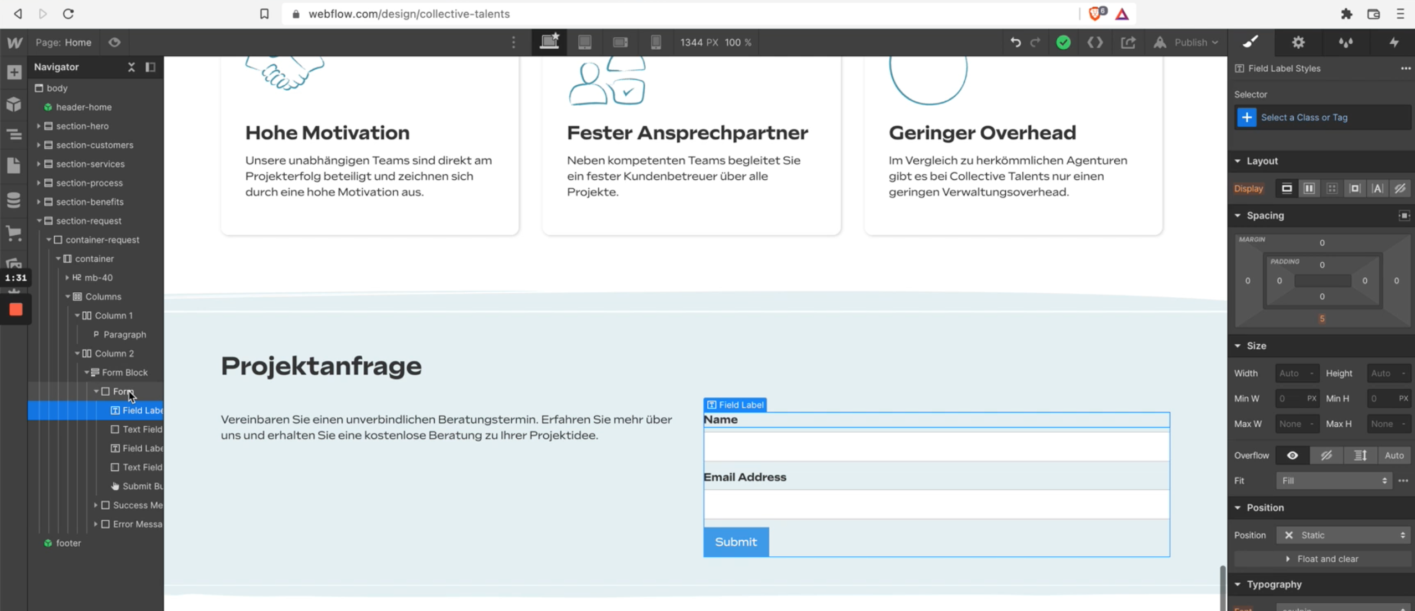This screenshot has width=1415, height=611.
Task: Switch to mobile landscape breakpoint
Action: pyautogui.click(x=620, y=42)
